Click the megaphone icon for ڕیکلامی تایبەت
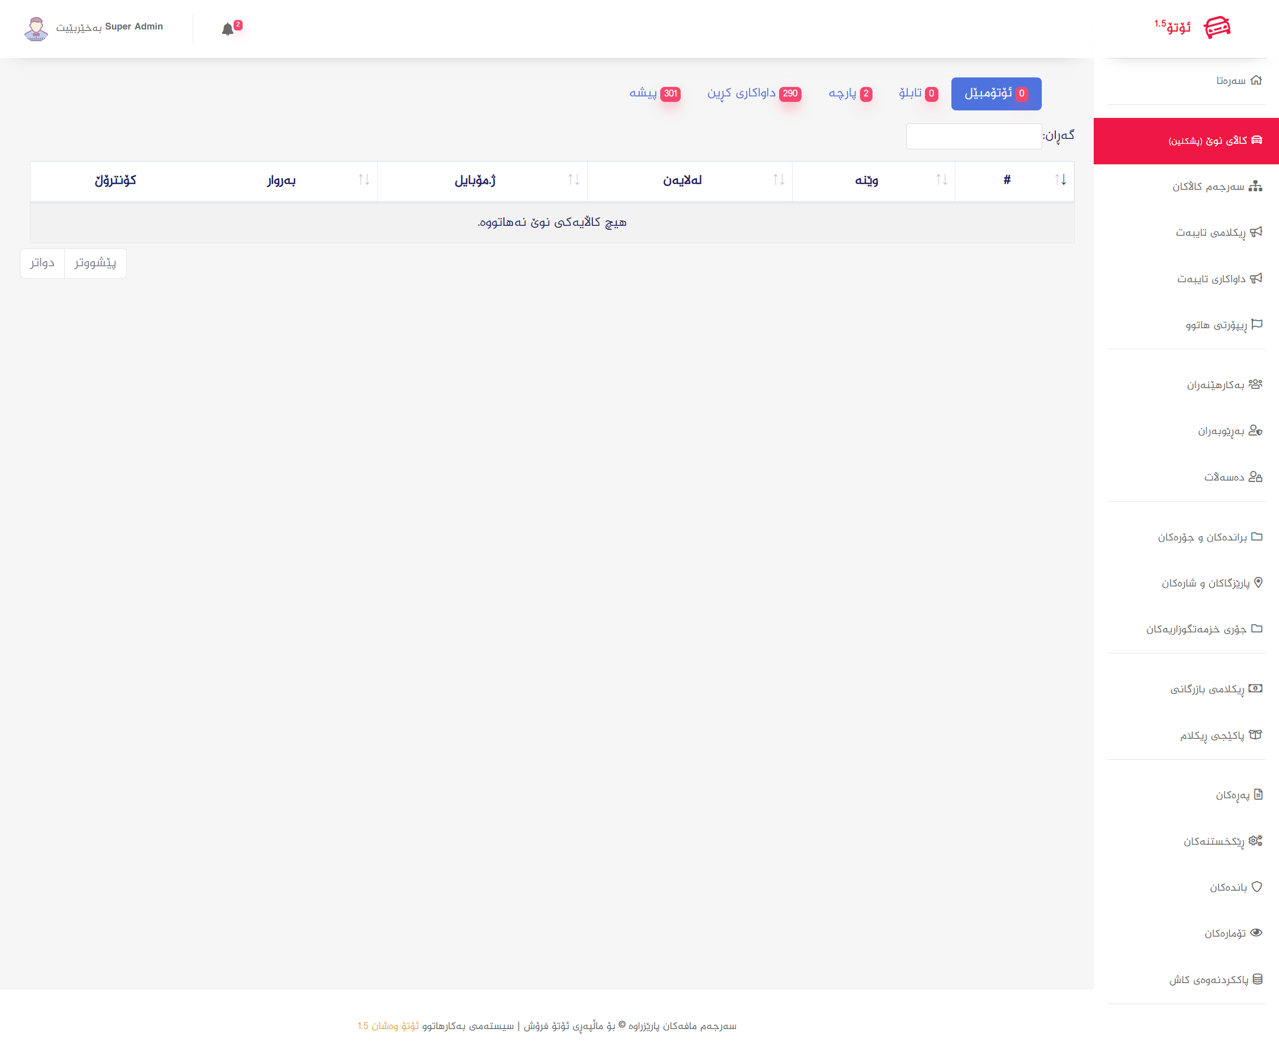Viewport: 1279px width, 1063px height. tap(1256, 231)
